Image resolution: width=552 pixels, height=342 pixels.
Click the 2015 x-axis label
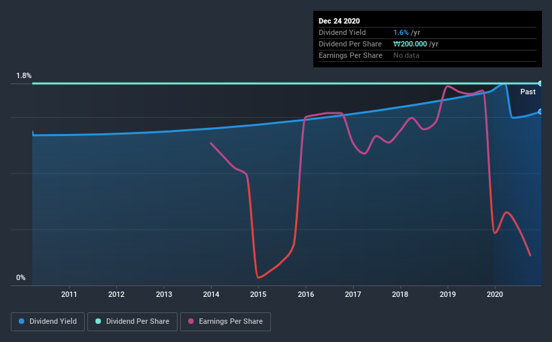(258, 294)
